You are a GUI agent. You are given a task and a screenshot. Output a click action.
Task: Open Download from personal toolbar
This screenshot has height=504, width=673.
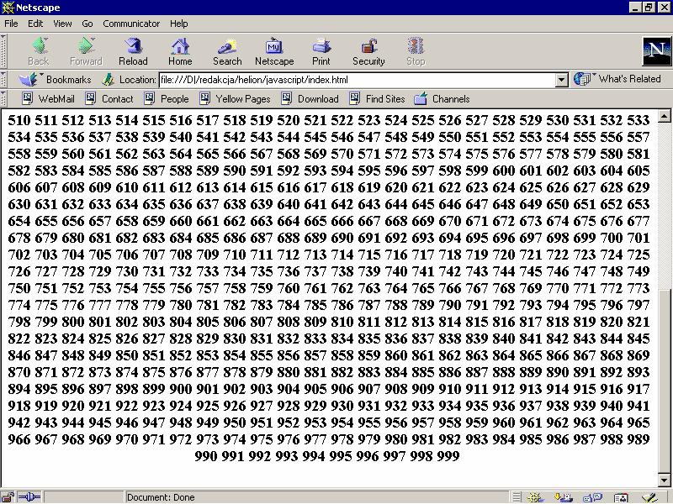point(310,99)
